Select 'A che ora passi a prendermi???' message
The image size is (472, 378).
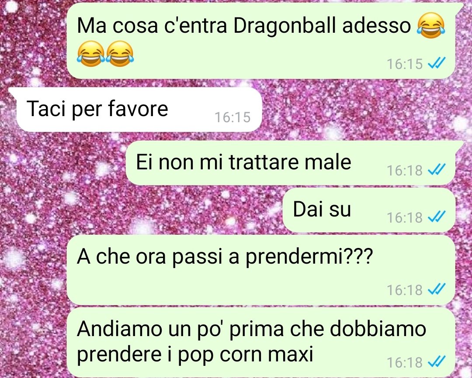coord(260,270)
